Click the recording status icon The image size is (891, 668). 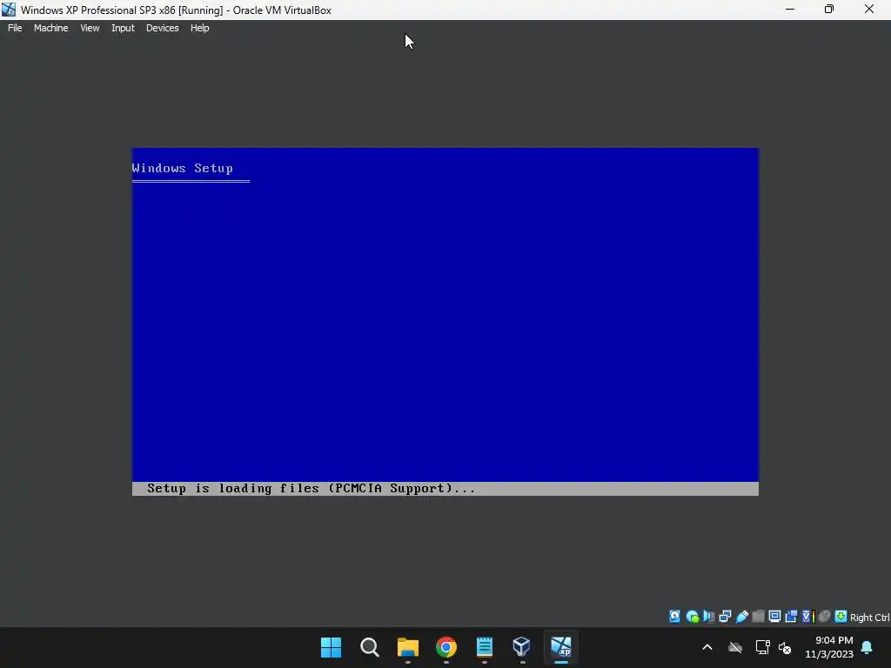tap(791, 617)
